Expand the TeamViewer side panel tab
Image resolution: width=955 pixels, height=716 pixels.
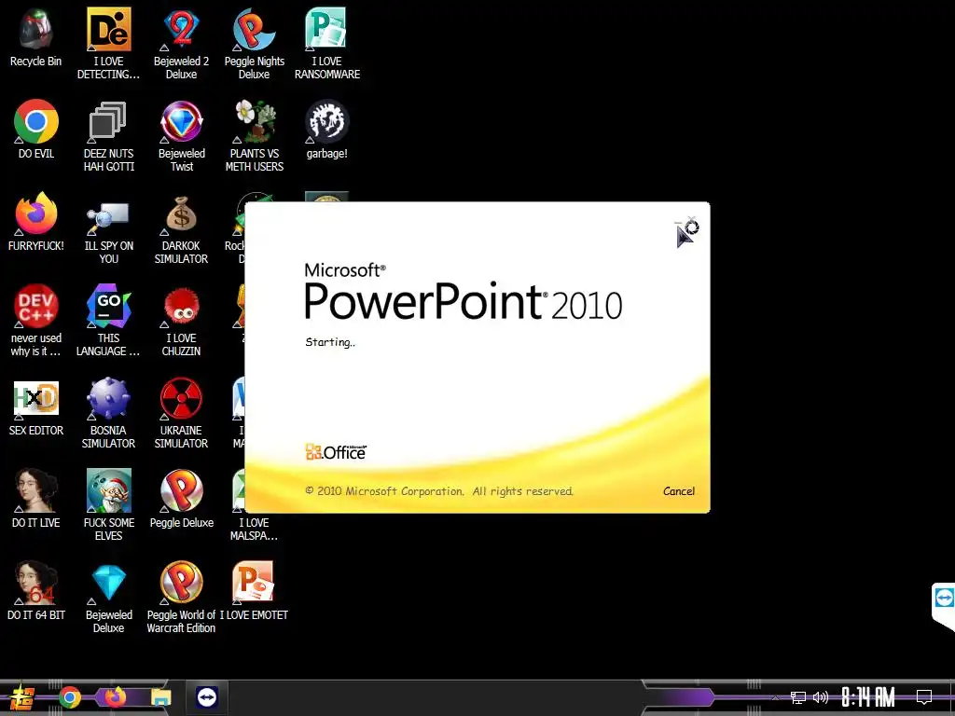(944, 606)
